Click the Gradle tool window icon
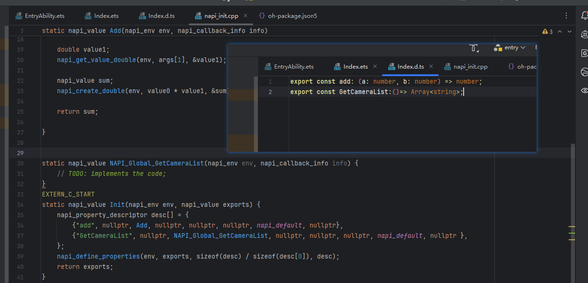The width and height of the screenshot is (588, 283). point(584,53)
